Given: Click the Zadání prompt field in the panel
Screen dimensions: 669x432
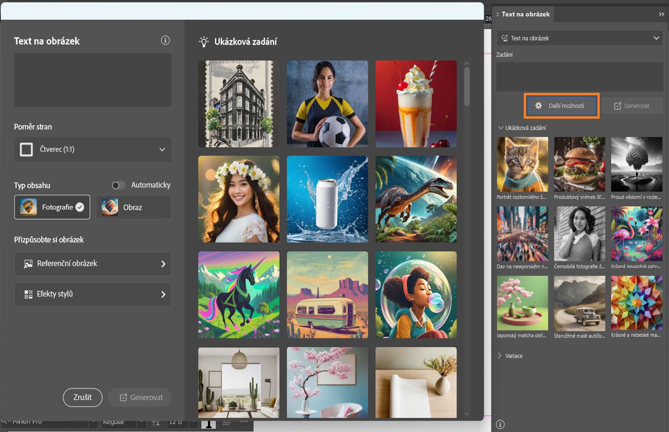Looking at the screenshot, I should click(580, 77).
